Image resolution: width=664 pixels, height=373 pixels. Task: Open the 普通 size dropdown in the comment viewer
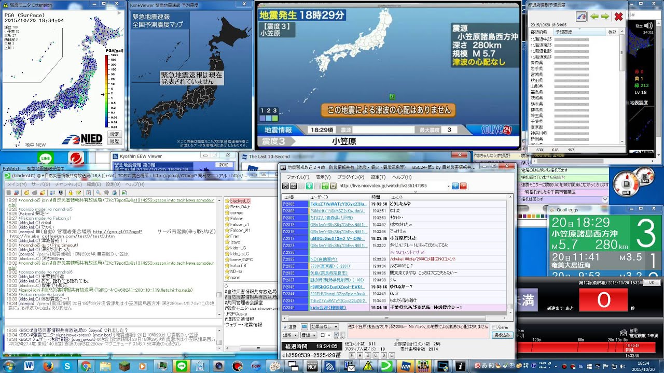310,335
